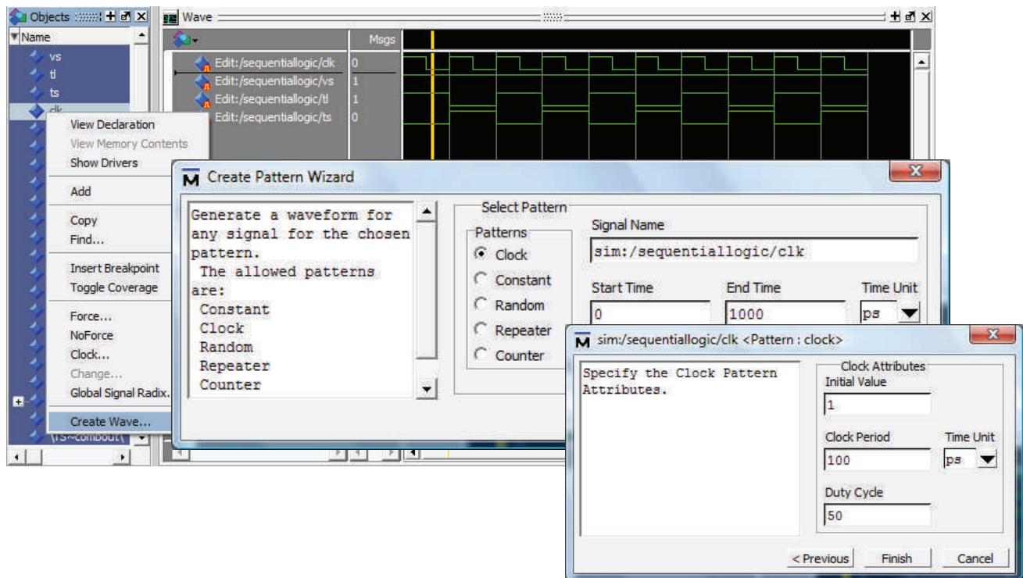The image size is (1023, 578).
Task: Choose Insert Breakpoint from context menu
Action: point(115,268)
